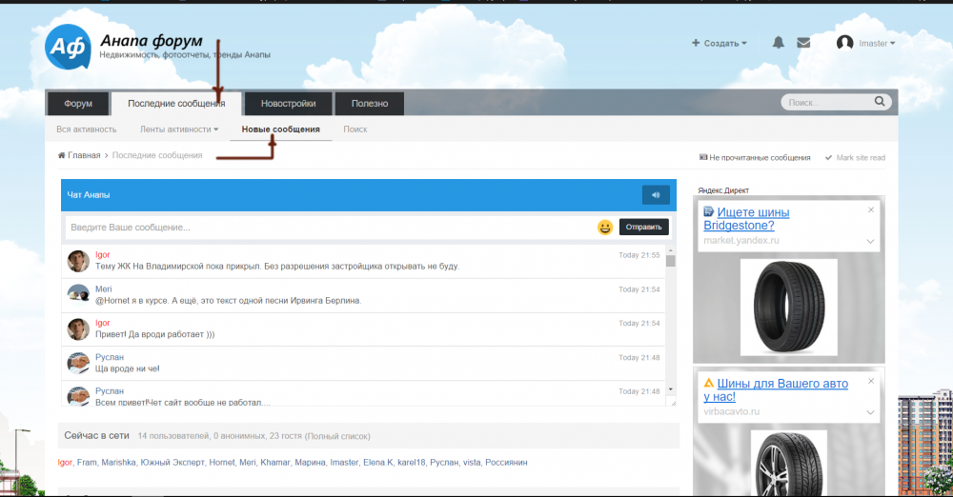Expand the Создать dropdown
This screenshot has width=953, height=497.
coord(720,43)
